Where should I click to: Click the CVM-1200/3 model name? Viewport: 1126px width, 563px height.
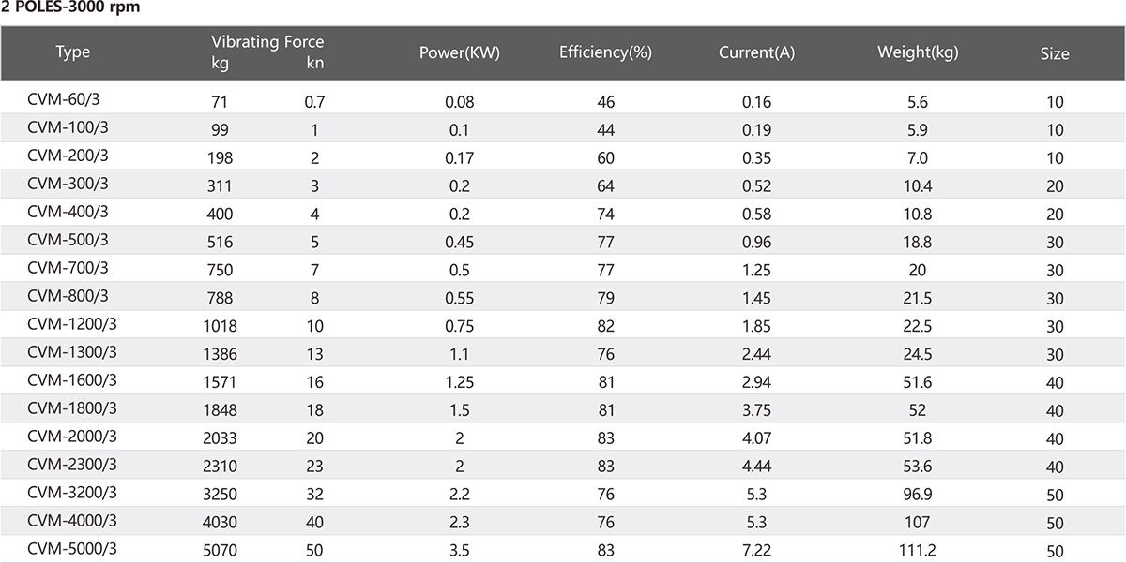(72, 323)
